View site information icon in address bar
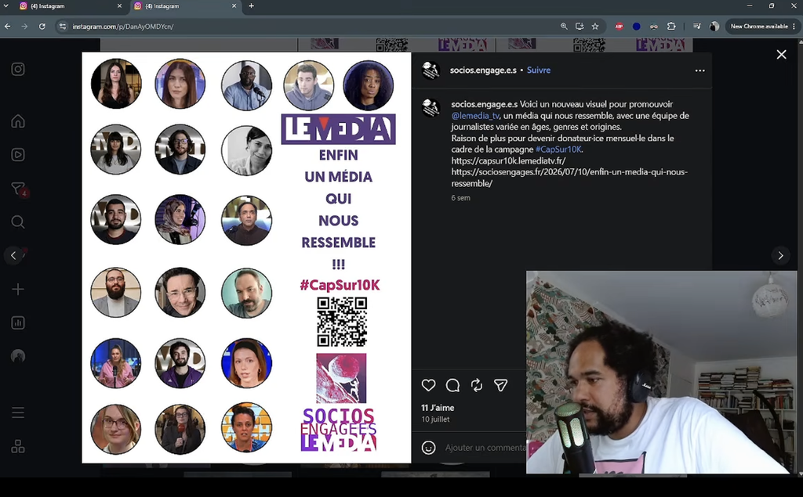This screenshot has width=803, height=497. coord(63,26)
